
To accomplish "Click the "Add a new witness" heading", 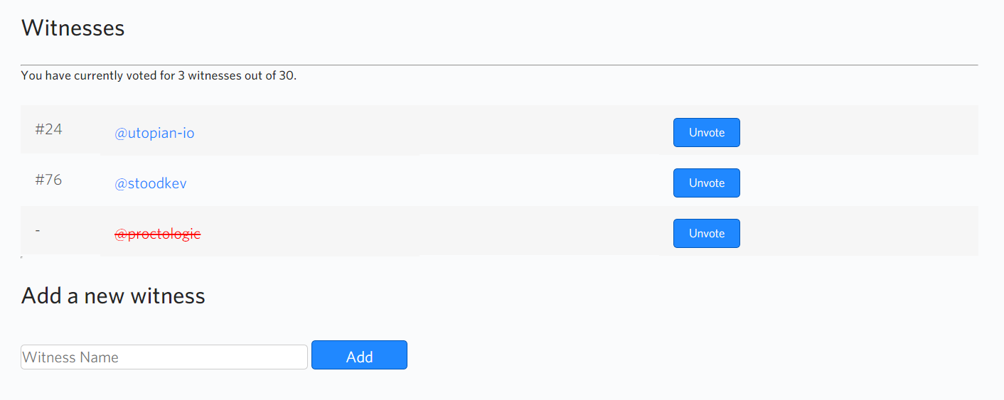I will (x=113, y=296).
